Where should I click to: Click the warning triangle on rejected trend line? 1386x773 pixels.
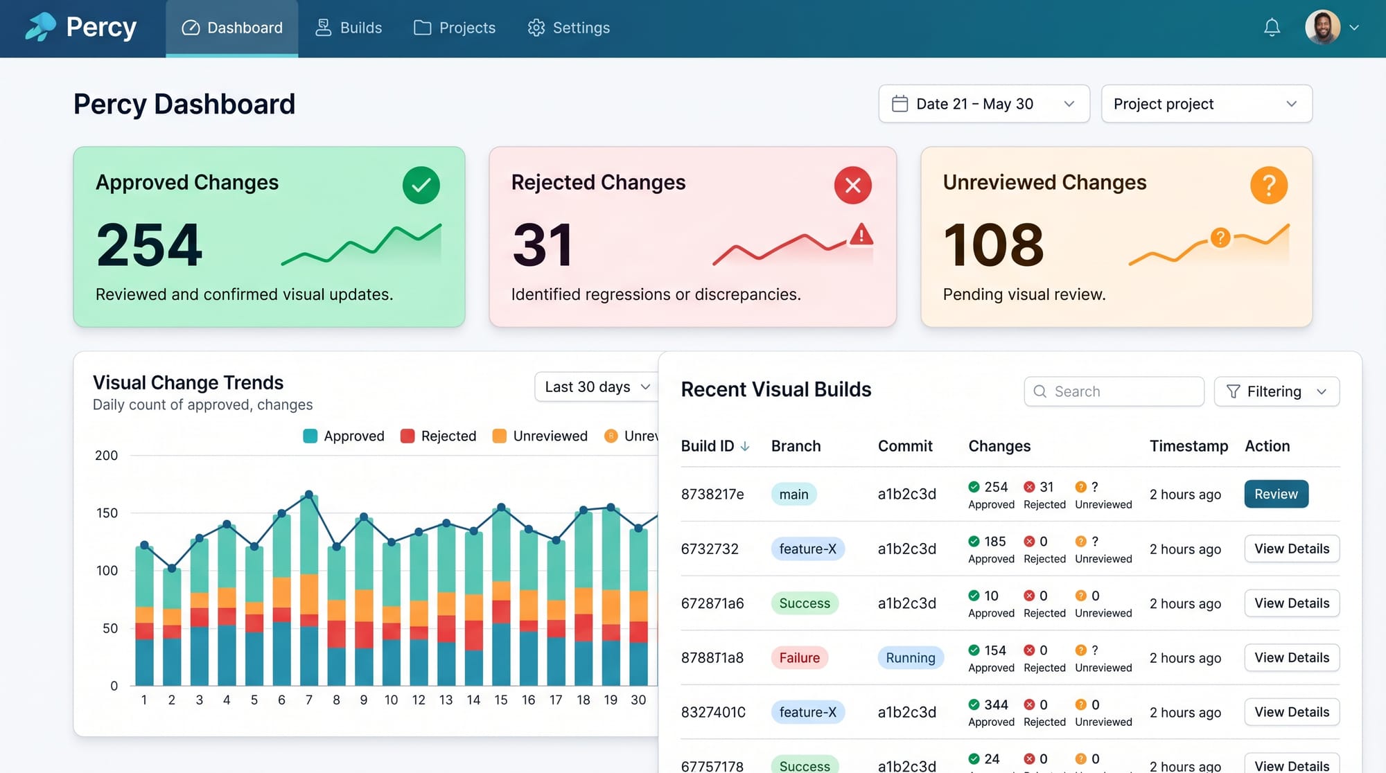click(x=861, y=235)
